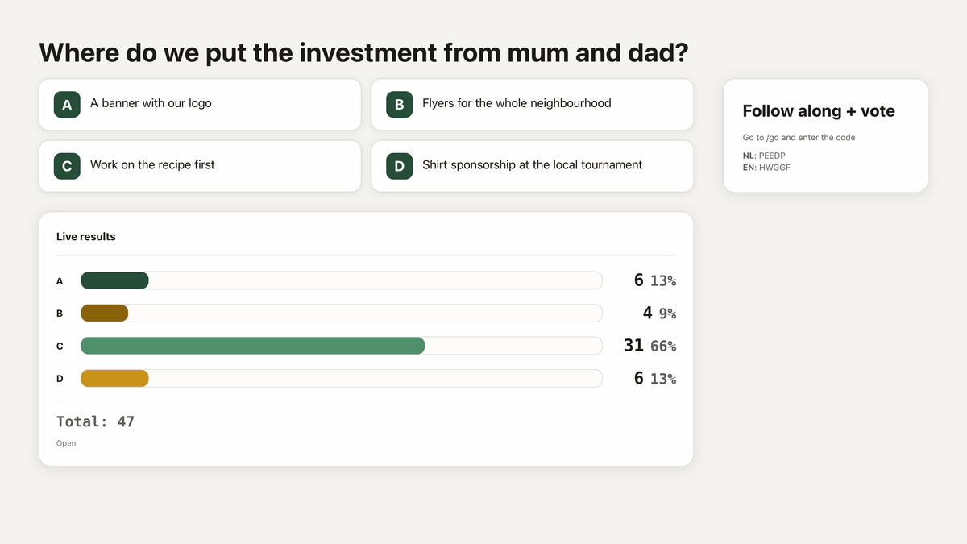Click the vote count 31 for C

point(633,346)
